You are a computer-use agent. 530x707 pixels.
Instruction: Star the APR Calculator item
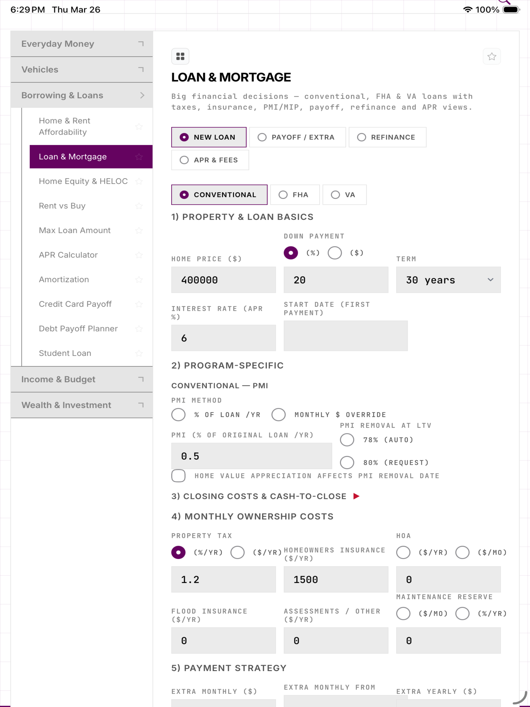139,255
